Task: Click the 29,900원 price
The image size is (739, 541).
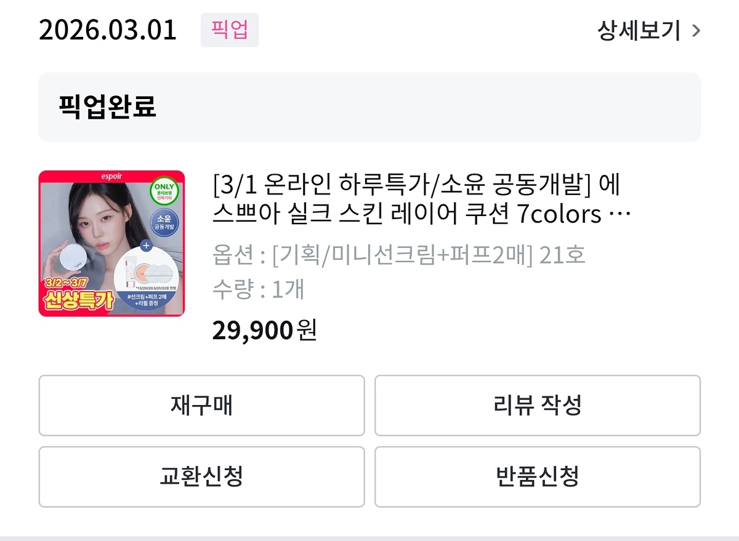Action: click(x=264, y=331)
